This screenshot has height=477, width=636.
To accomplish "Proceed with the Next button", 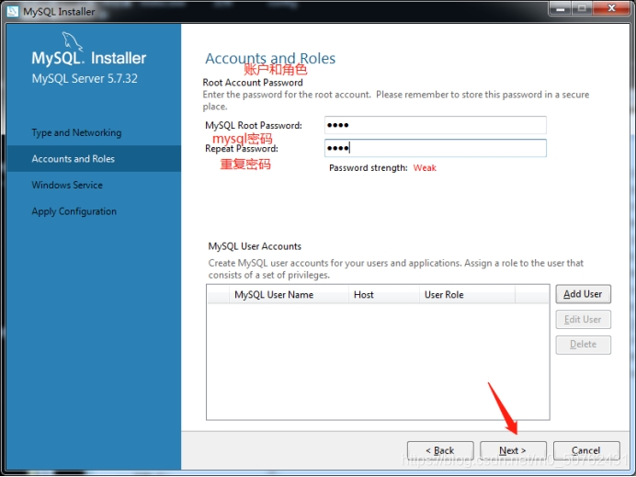I will 513,450.
